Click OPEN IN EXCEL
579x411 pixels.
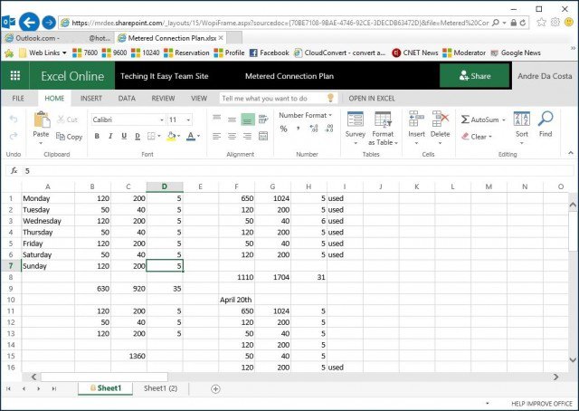pos(372,99)
